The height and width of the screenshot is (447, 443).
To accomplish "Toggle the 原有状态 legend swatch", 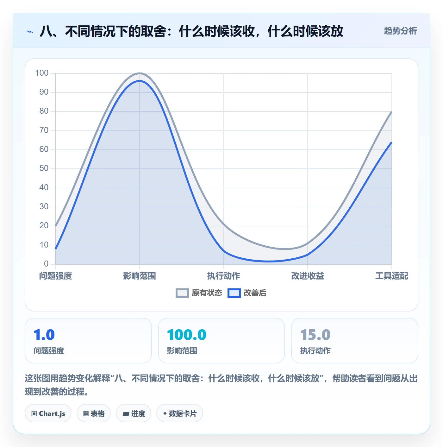I will pos(182,293).
